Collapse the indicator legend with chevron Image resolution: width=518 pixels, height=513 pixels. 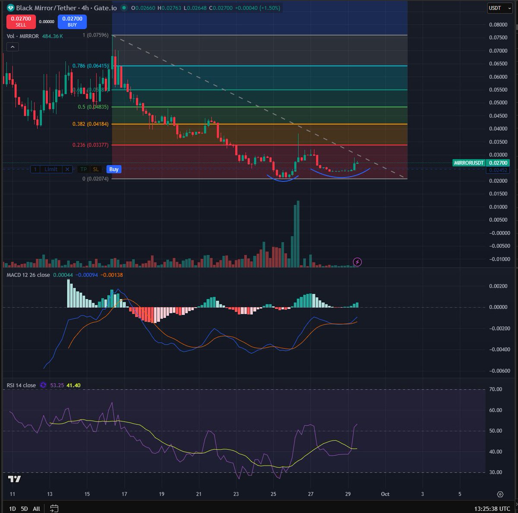pos(13,47)
